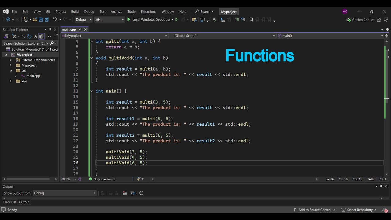391x220 pixels.
Task: Navigate backward with the blue back arrow
Action: coord(8,20)
